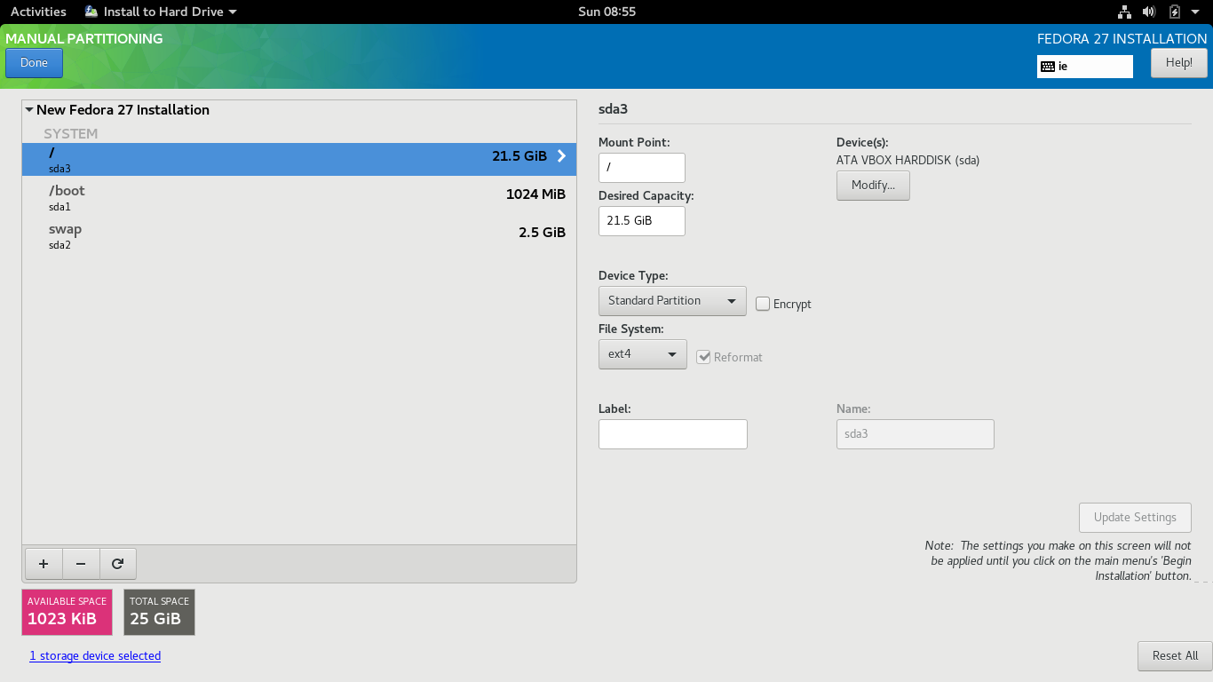Screen dimensions: 1213x682
Task: Click the battery status icon in top bar
Action: pyautogui.click(x=1175, y=12)
